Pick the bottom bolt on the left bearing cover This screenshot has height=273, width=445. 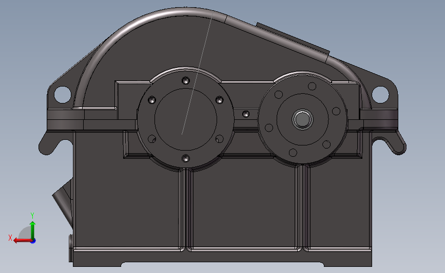coord(186,158)
